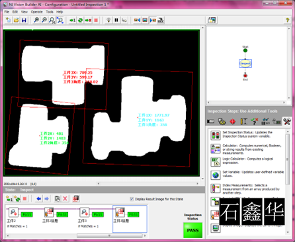Click the red Stop Inspection icon
Screen dimensions: 295x242
tap(96, 20)
